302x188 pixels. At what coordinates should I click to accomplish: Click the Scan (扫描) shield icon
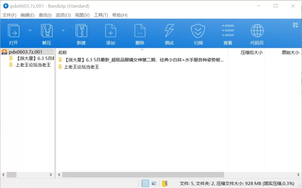[198, 31]
